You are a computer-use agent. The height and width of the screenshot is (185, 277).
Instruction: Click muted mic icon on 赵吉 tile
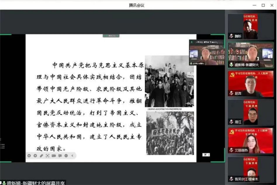[231, 93]
